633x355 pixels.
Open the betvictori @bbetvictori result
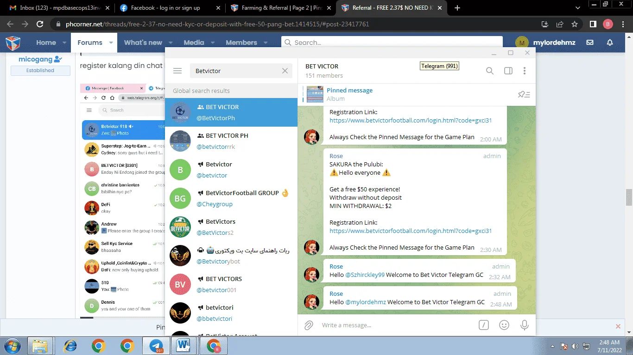point(231,313)
